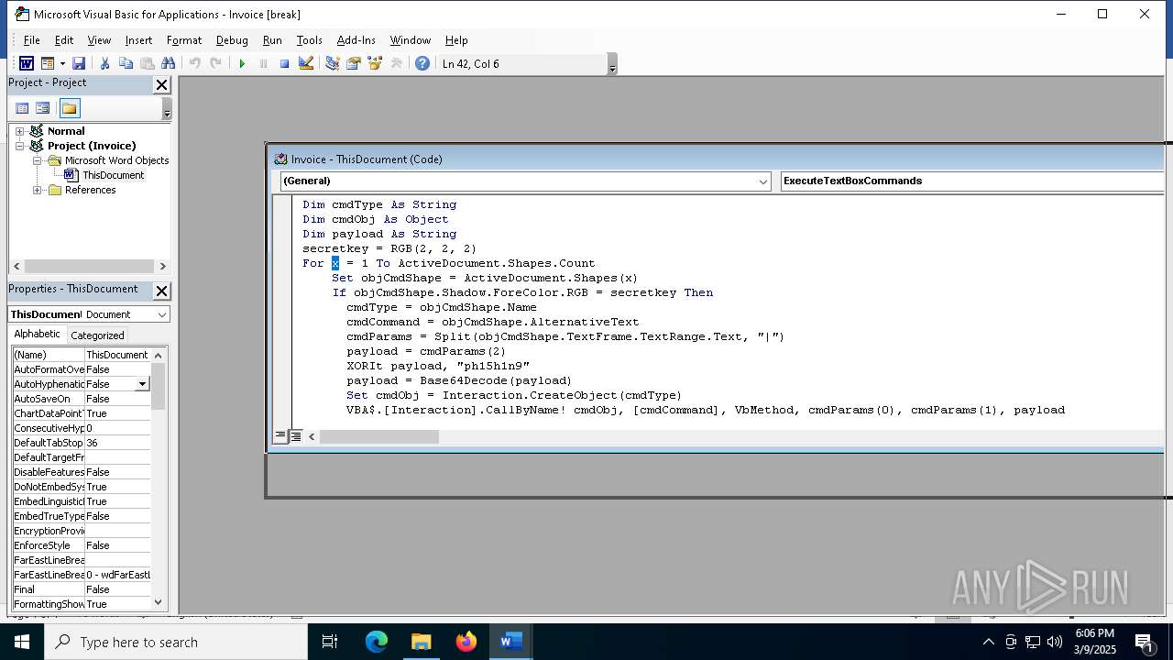
Task: Click the Toolbox icon in toolbar
Action: [x=396, y=63]
